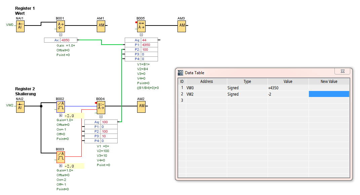This screenshot has height=195, width=360.
Task: Click the B005 mathematic instruction block
Action: pos(141,26)
